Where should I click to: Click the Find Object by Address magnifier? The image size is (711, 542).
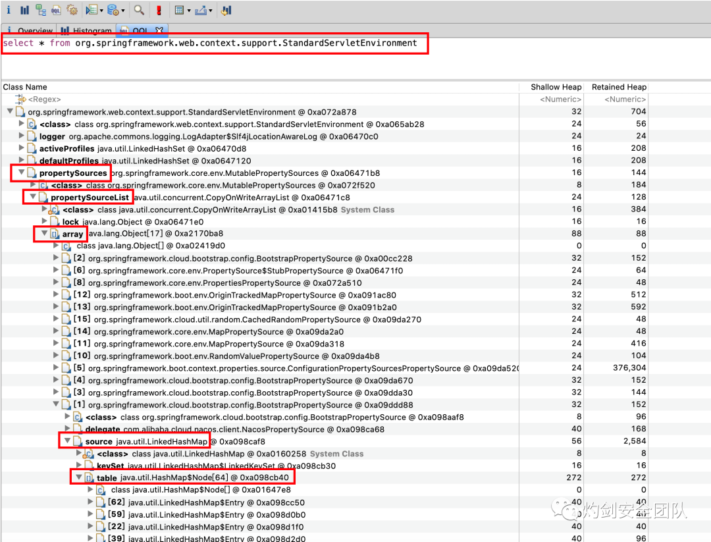139,10
